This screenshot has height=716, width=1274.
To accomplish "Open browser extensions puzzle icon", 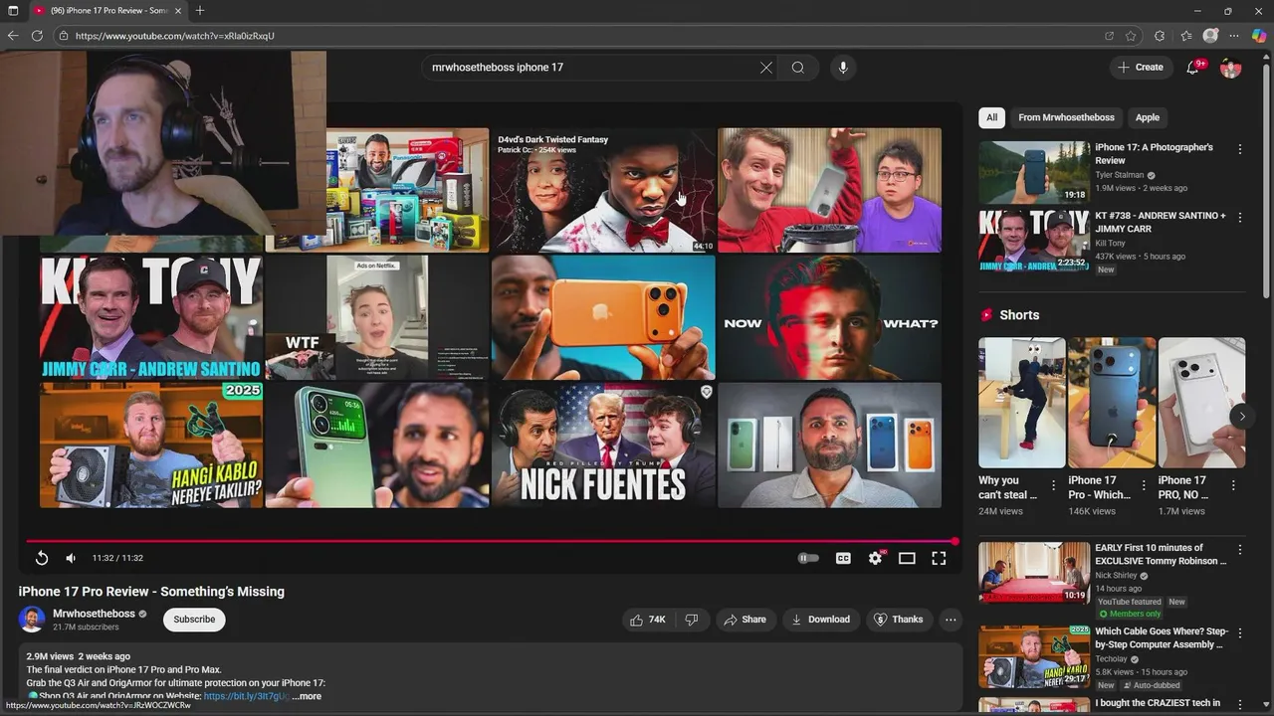I will (1160, 36).
